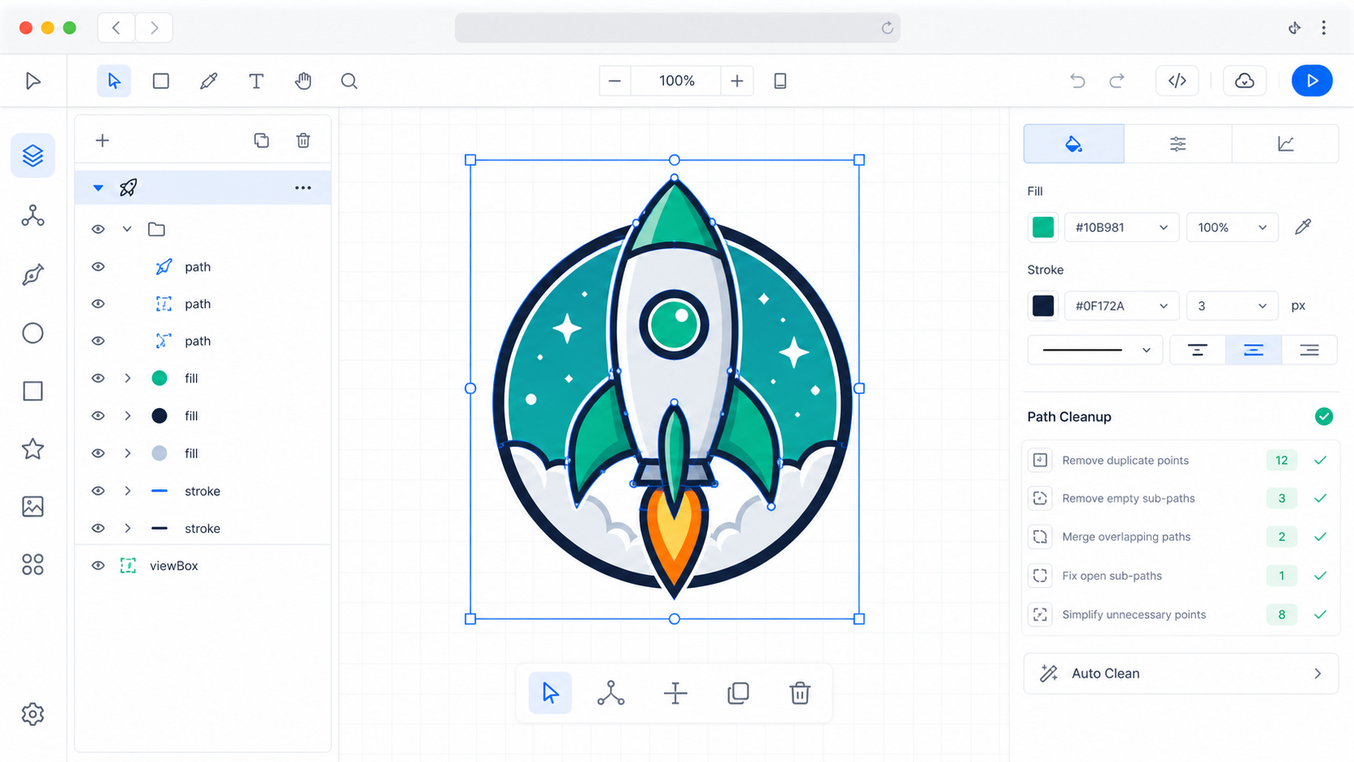Screen dimensions: 1354x762
Task: Select the square shape sidebar tool
Action: [33, 391]
